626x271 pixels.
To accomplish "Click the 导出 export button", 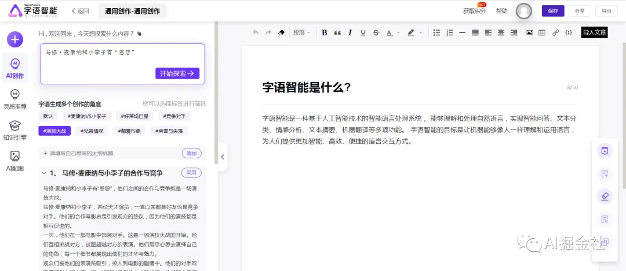I will [x=606, y=11].
